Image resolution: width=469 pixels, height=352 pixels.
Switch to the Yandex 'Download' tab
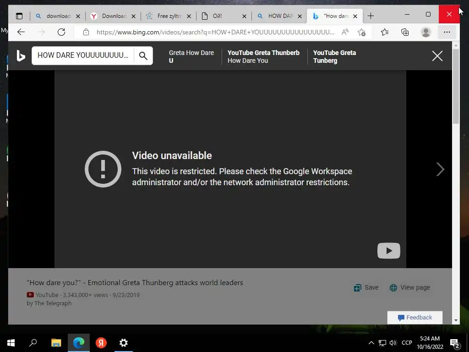pyautogui.click(x=113, y=16)
